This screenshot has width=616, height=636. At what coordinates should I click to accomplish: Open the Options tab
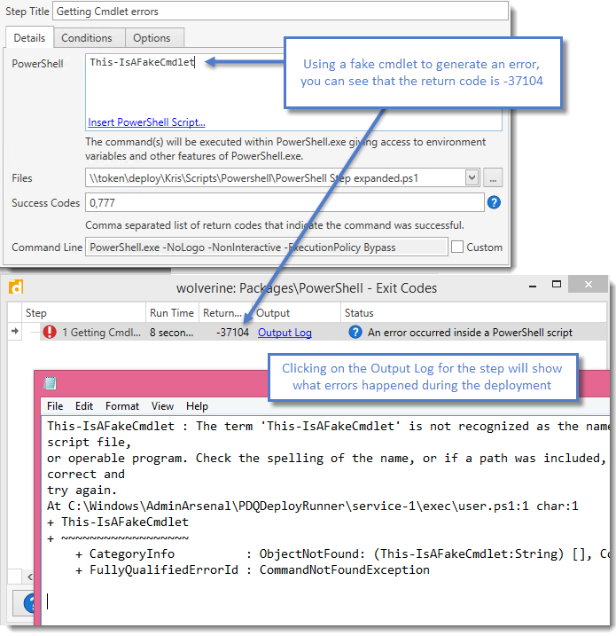point(152,38)
